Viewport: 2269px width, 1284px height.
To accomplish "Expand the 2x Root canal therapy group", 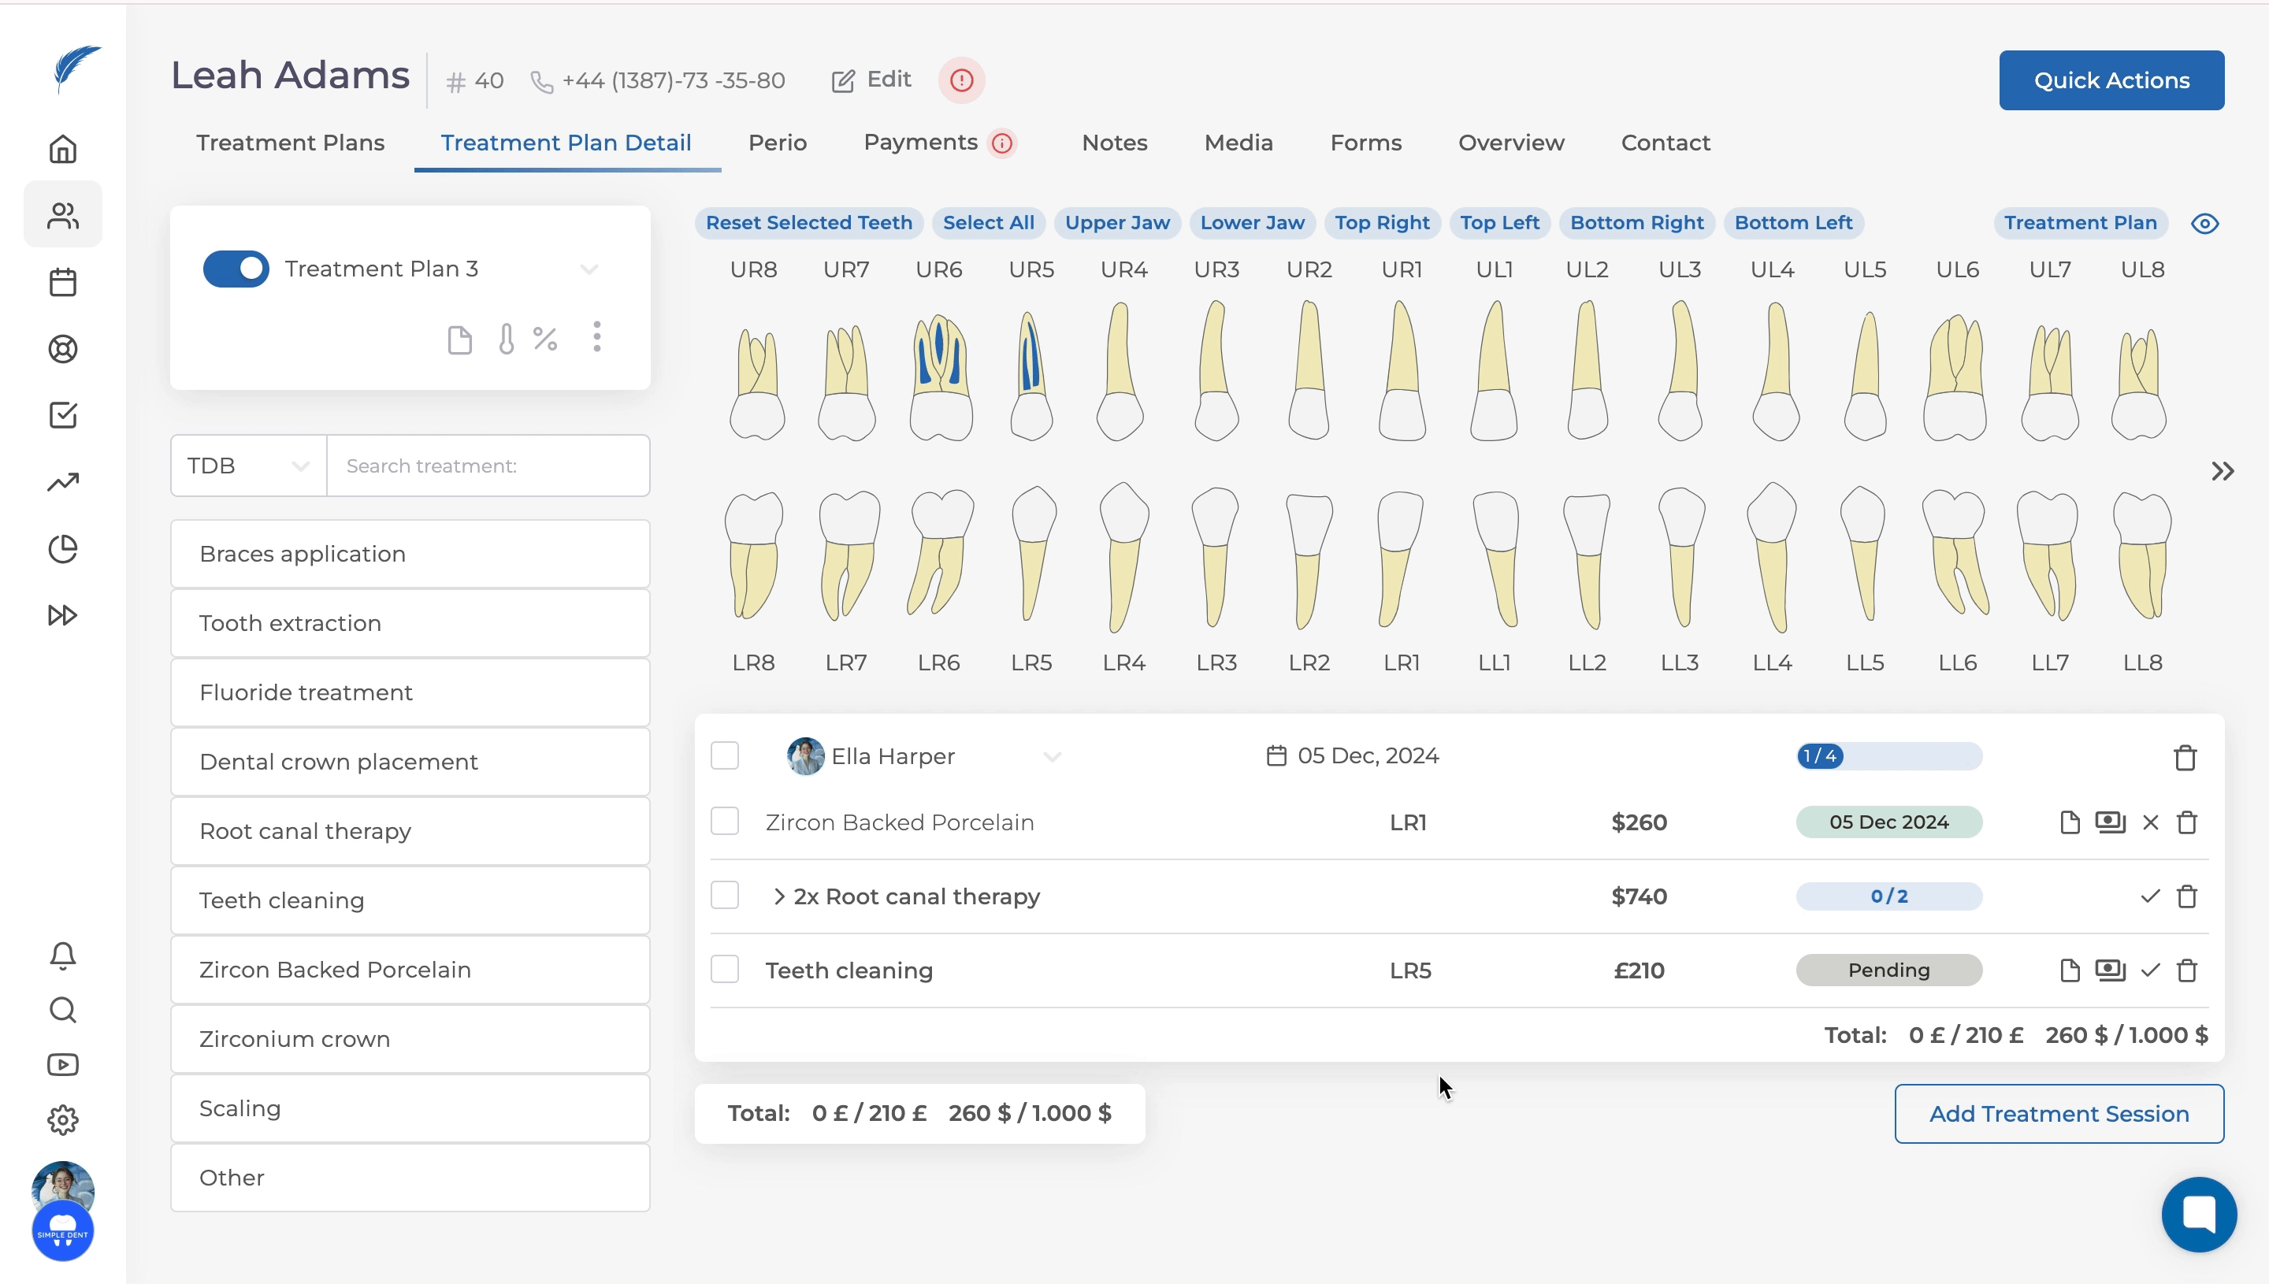I will coord(778,897).
